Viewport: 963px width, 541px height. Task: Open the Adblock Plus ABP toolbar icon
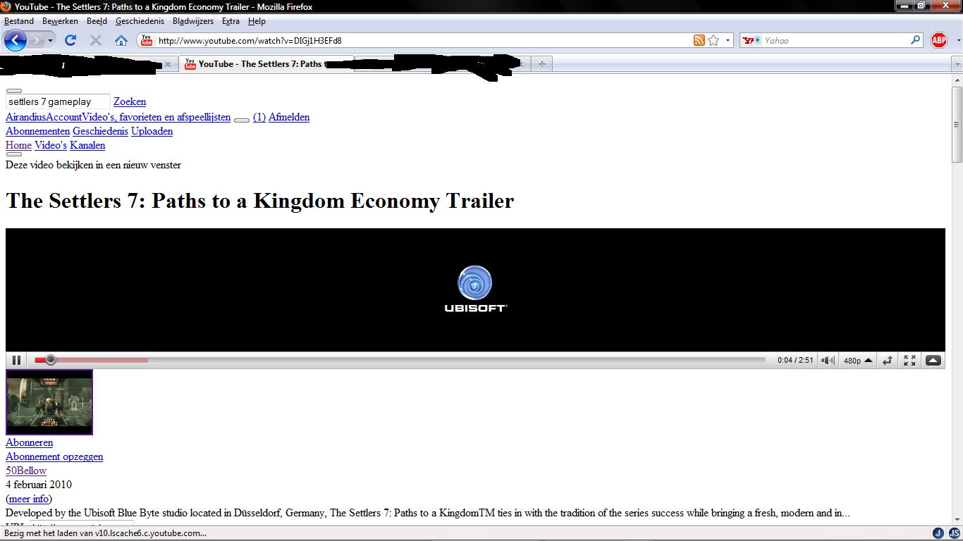click(939, 40)
